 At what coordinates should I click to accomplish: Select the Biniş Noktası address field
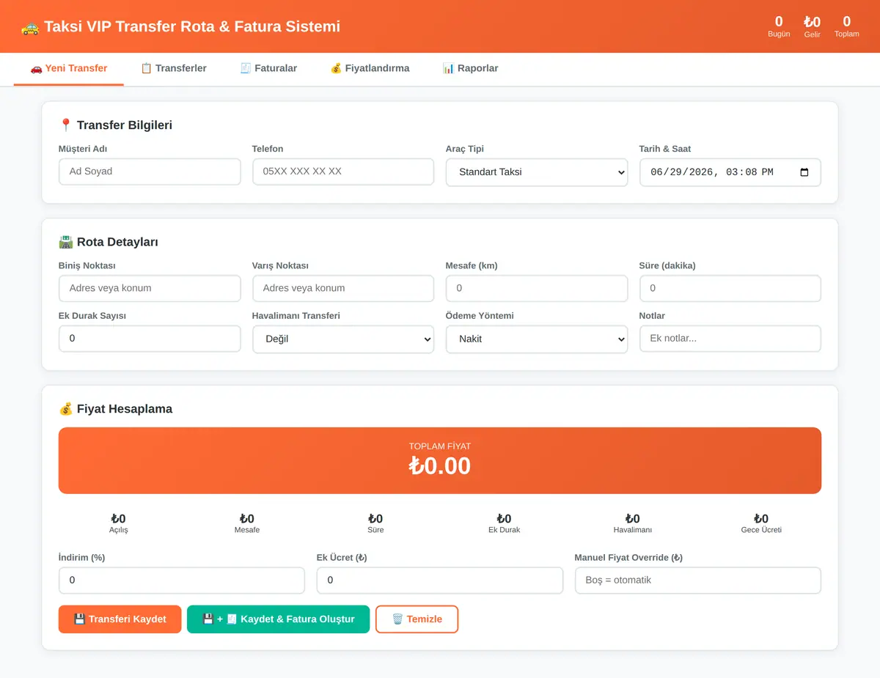(150, 289)
